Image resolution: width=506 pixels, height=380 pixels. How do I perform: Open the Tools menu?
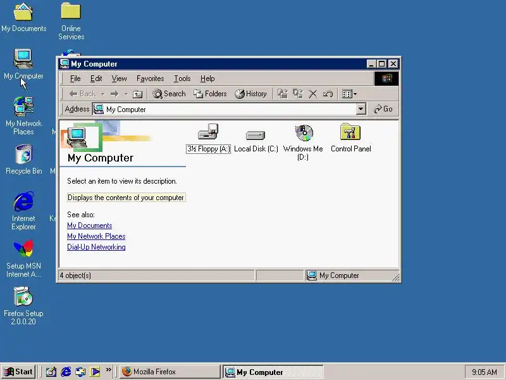182,79
